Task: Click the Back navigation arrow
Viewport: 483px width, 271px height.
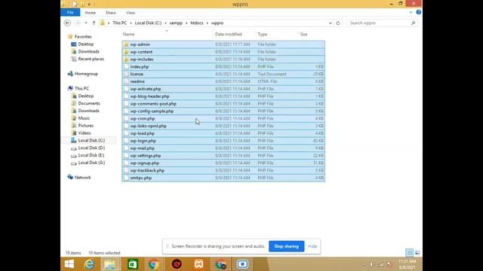Action: (x=67, y=23)
